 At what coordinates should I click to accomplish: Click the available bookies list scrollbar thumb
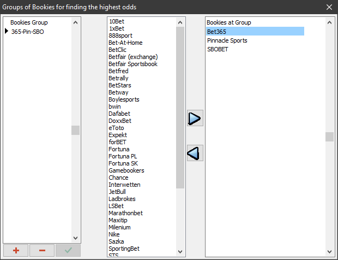coord(180,108)
